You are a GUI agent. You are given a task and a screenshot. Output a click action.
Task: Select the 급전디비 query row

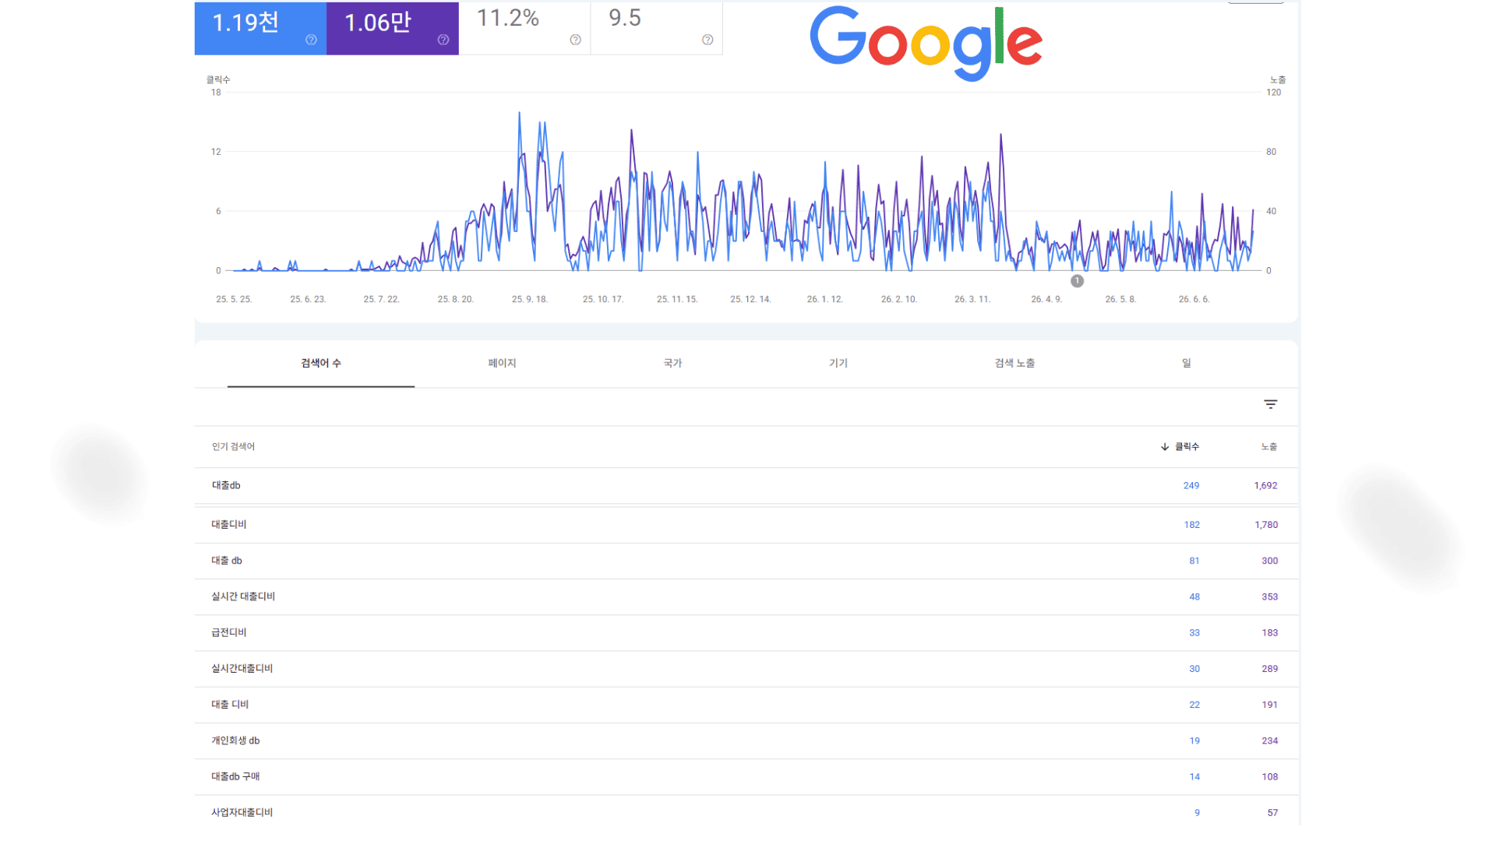point(746,633)
